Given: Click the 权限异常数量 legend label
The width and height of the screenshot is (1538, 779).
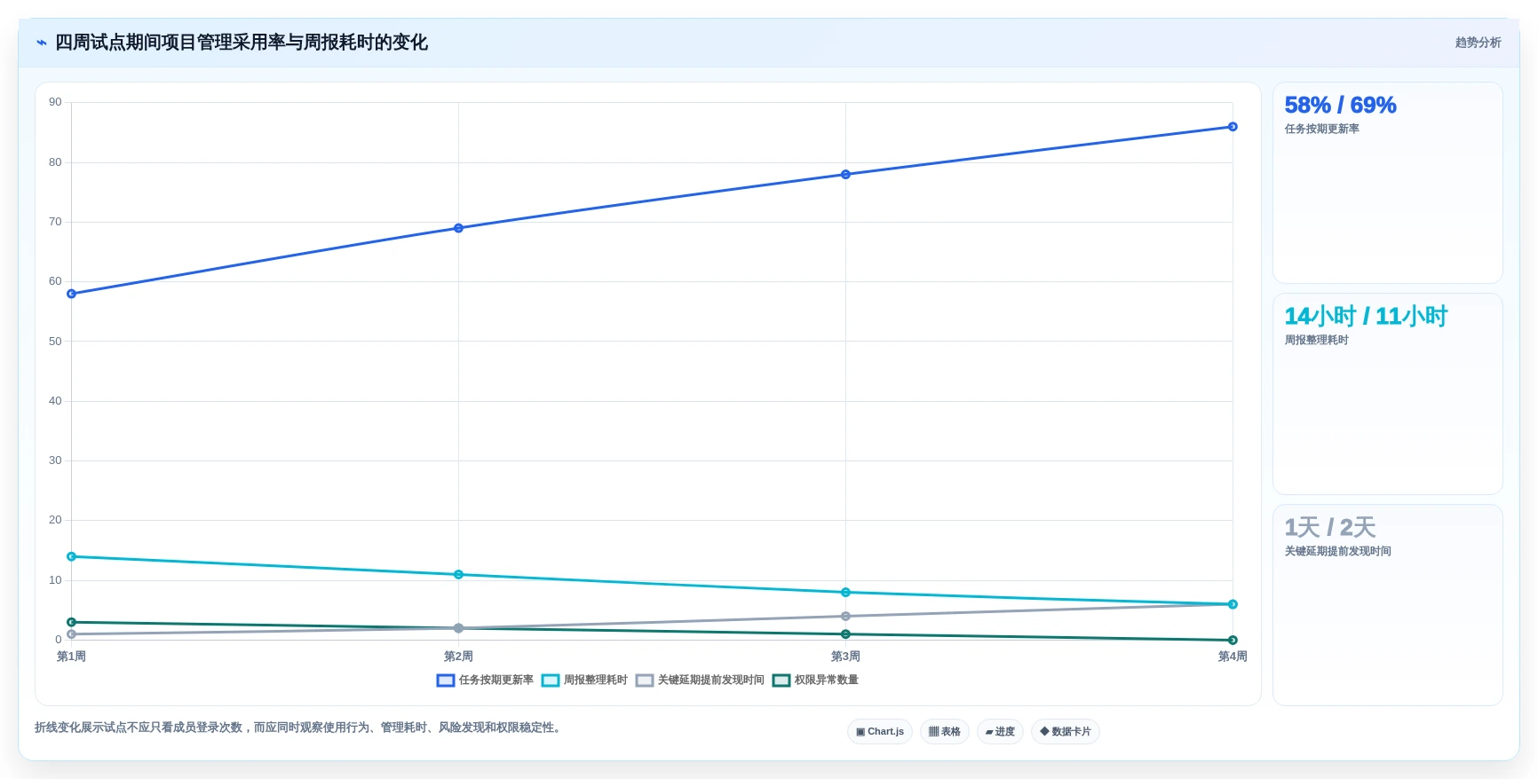Looking at the screenshot, I should coord(827,681).
